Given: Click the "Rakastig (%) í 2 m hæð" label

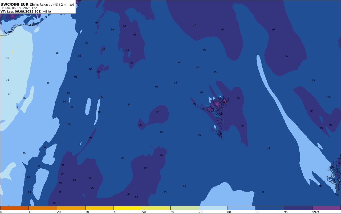Looking at the screenshot, I should tap(57, 5).
